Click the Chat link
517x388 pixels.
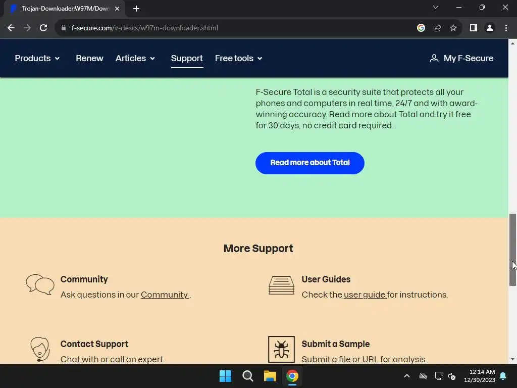point(70,359)
